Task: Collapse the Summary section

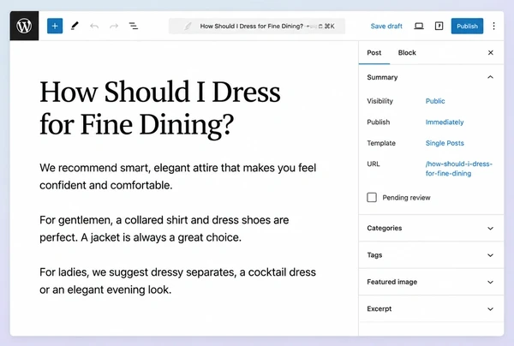Action: point(431,77)
